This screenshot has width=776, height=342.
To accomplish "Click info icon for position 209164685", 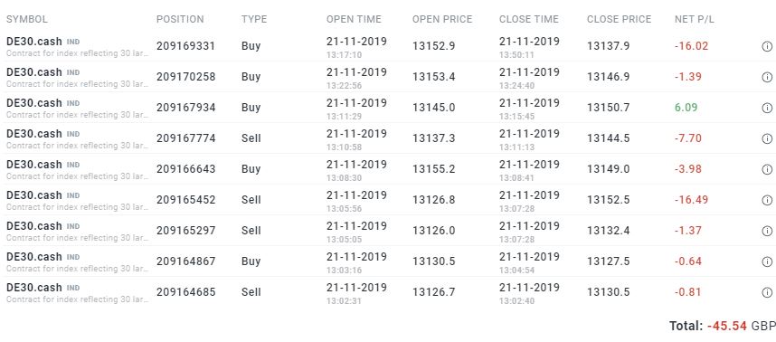I will click(x=767, y=292).
